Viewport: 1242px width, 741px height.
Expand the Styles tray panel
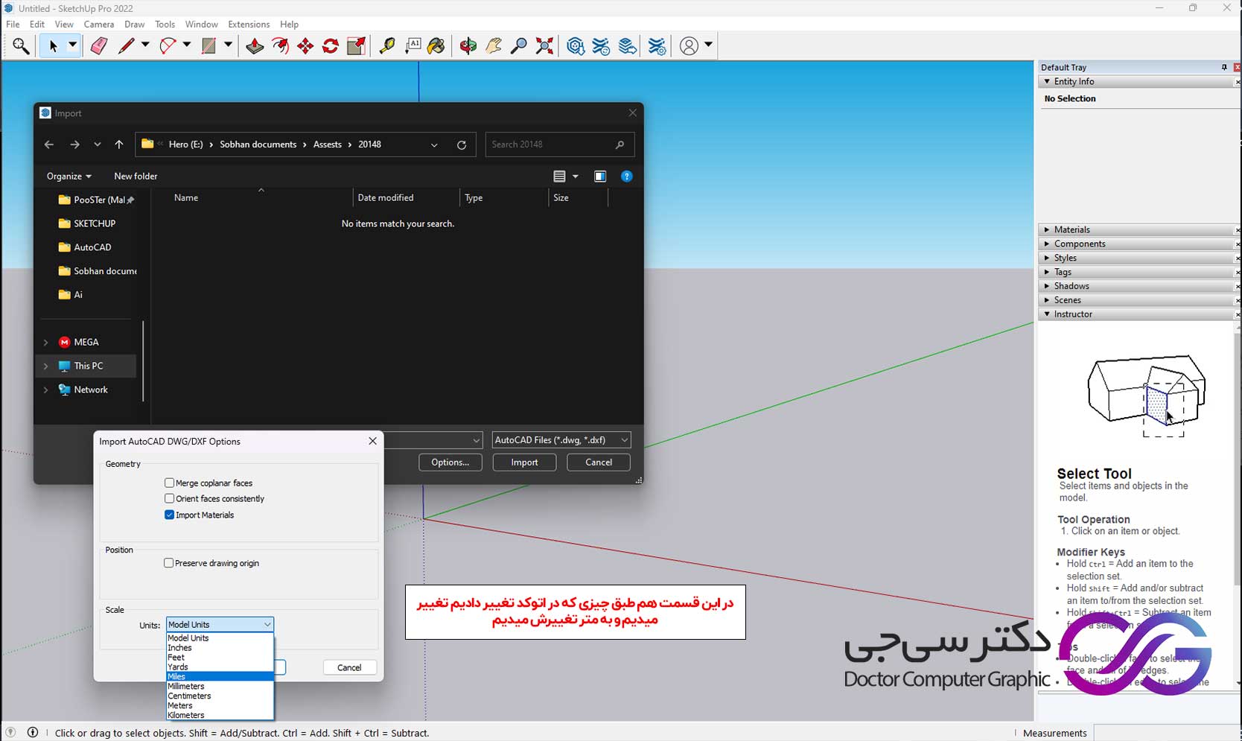tap(1136, 258)
